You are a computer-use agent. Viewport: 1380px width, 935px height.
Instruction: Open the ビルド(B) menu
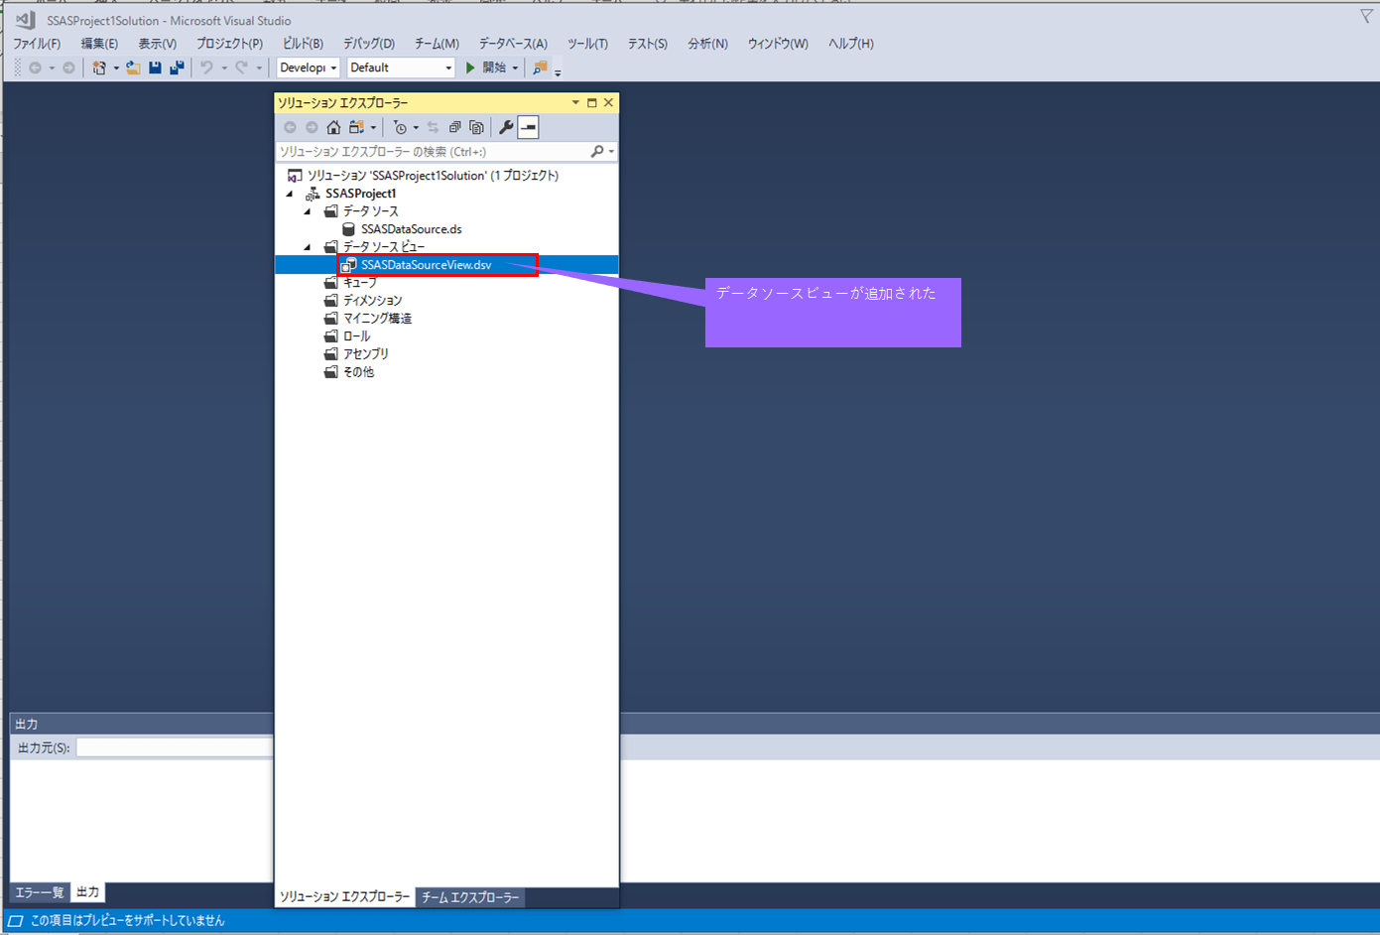coord(303,44)
